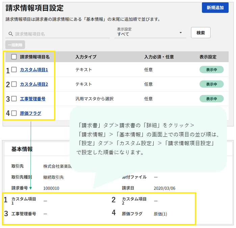The width and height of the screenshot is (236, 228).
Task: Focus the 請求情報項目名 search field
Action: (x=57, y=34)
